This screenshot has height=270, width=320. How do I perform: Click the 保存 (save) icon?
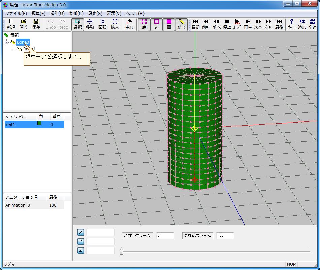[x=36, y=24]
